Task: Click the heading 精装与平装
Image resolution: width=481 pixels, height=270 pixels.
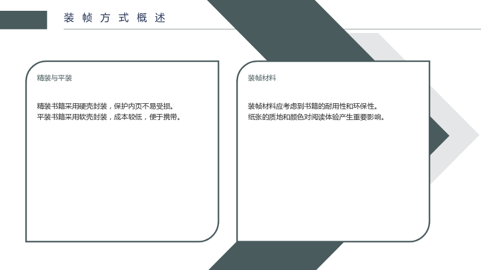Action: 54,78
